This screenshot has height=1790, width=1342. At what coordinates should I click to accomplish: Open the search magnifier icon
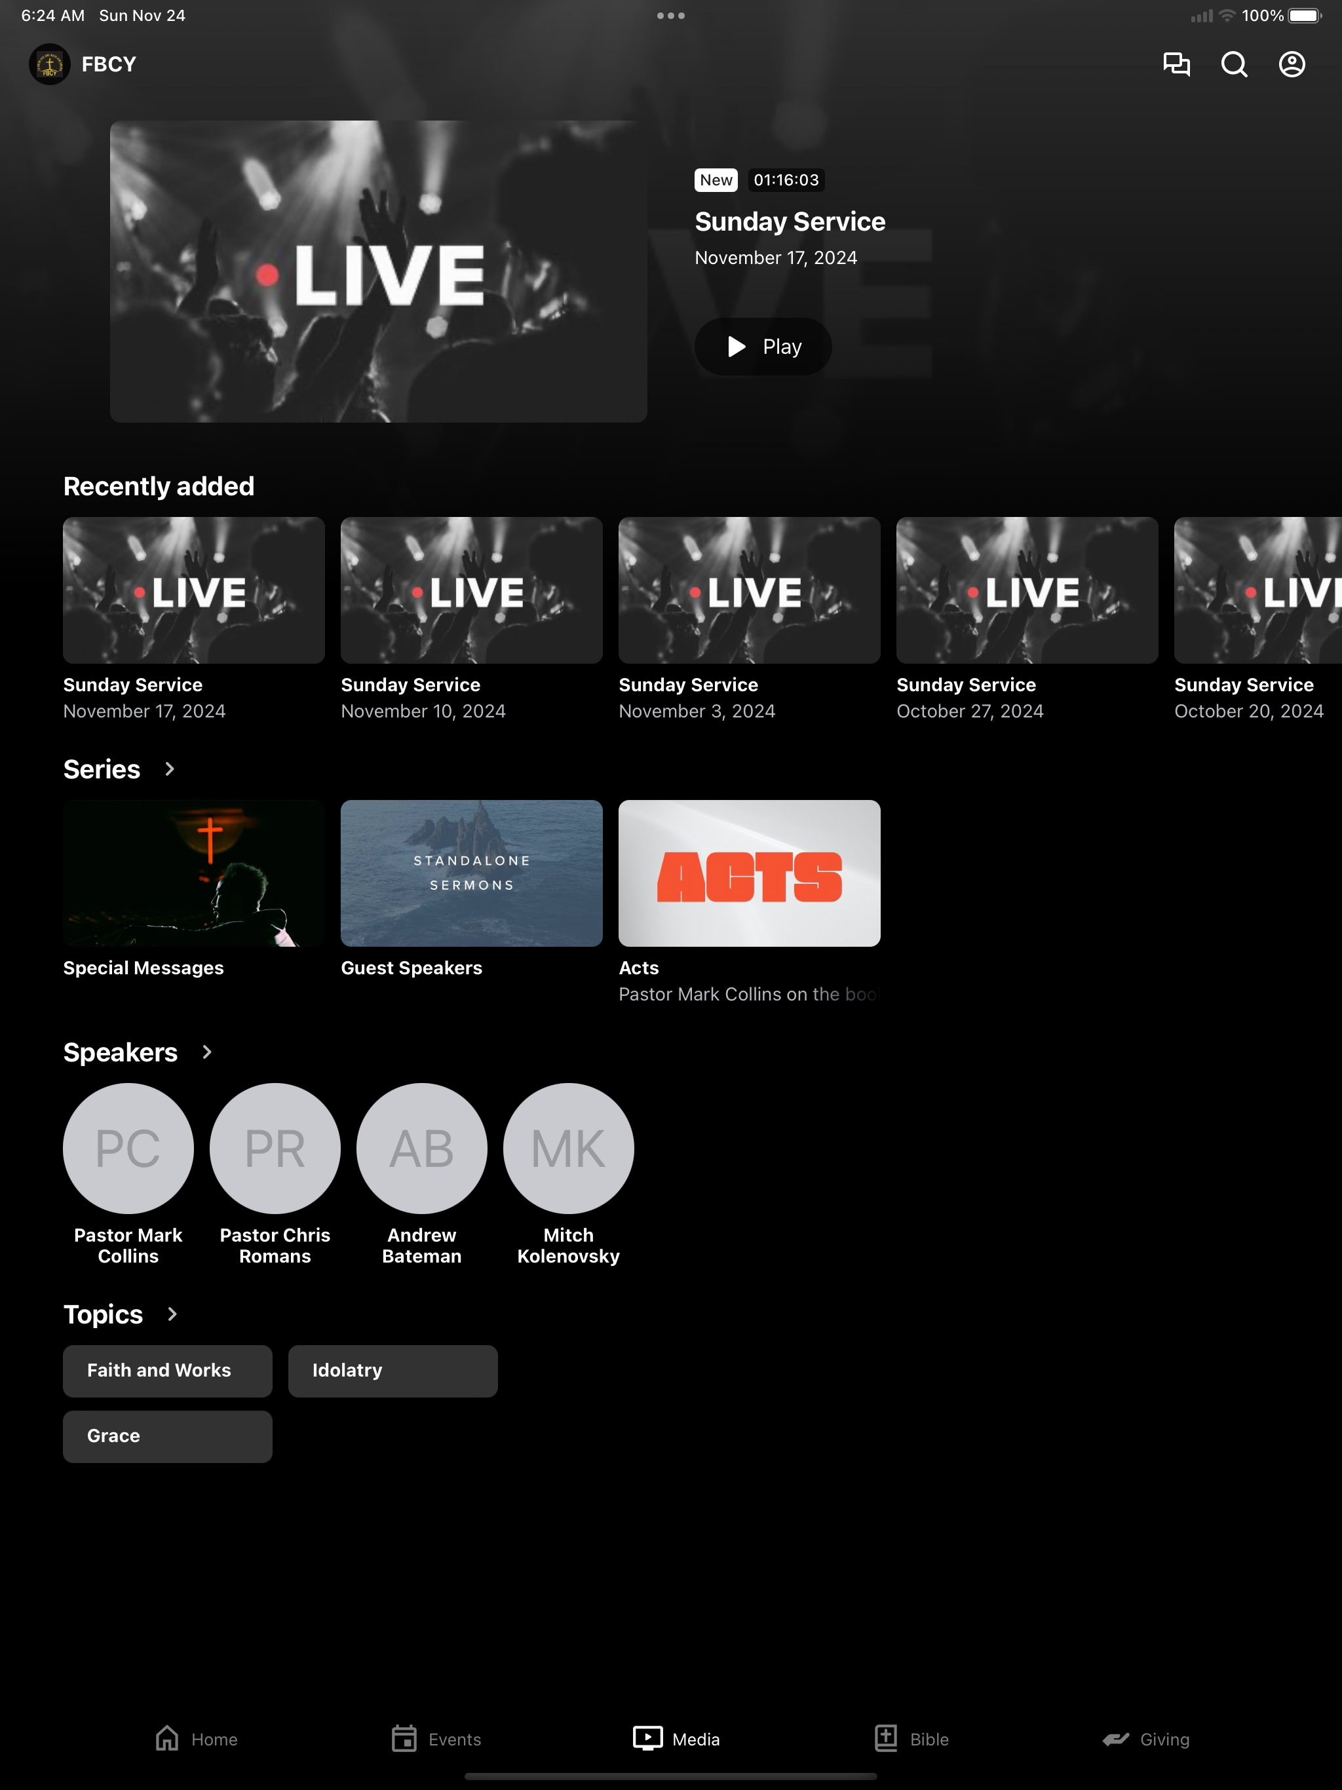tap(1233, 64)
